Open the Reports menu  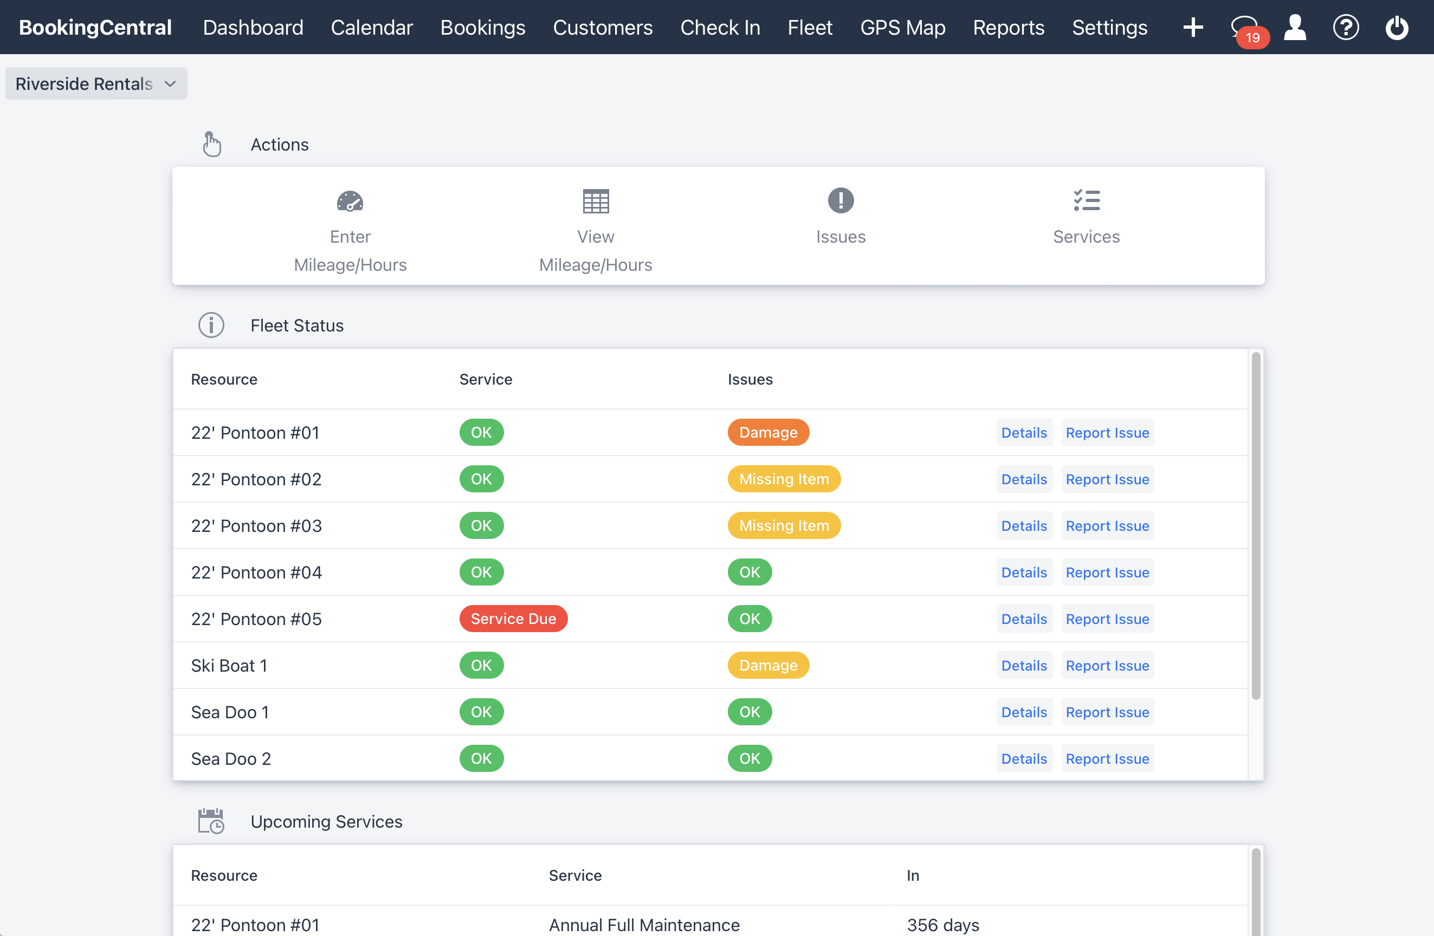(x=1009, y=27)
